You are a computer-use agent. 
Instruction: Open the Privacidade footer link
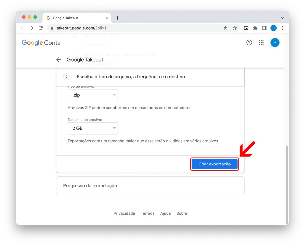point(124,213)
